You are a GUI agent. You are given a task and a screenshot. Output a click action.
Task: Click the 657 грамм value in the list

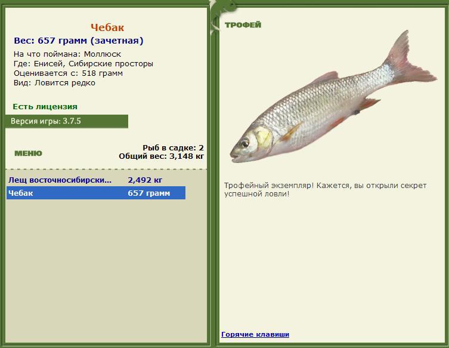tap(149, 193)
